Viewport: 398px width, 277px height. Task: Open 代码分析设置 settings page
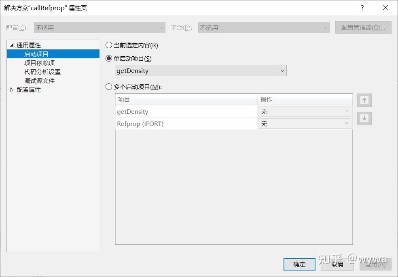[x=42, y=72]
